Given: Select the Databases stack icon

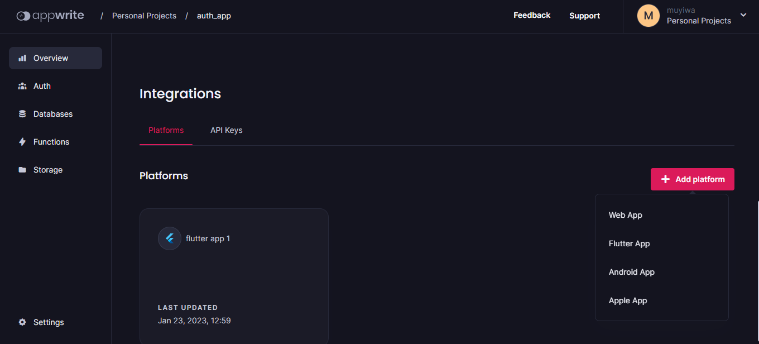Looking at the screenshot, I should tap(22, 114).
